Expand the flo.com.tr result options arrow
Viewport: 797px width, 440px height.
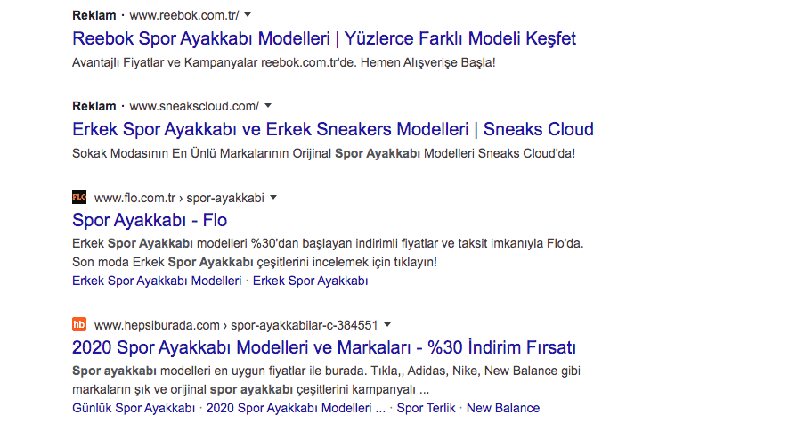tap(273, 198)
